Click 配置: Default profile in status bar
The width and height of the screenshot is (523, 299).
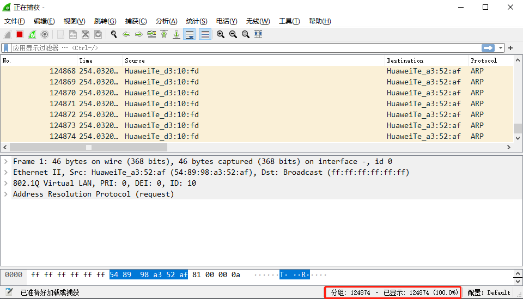click(x=489, y=292)
